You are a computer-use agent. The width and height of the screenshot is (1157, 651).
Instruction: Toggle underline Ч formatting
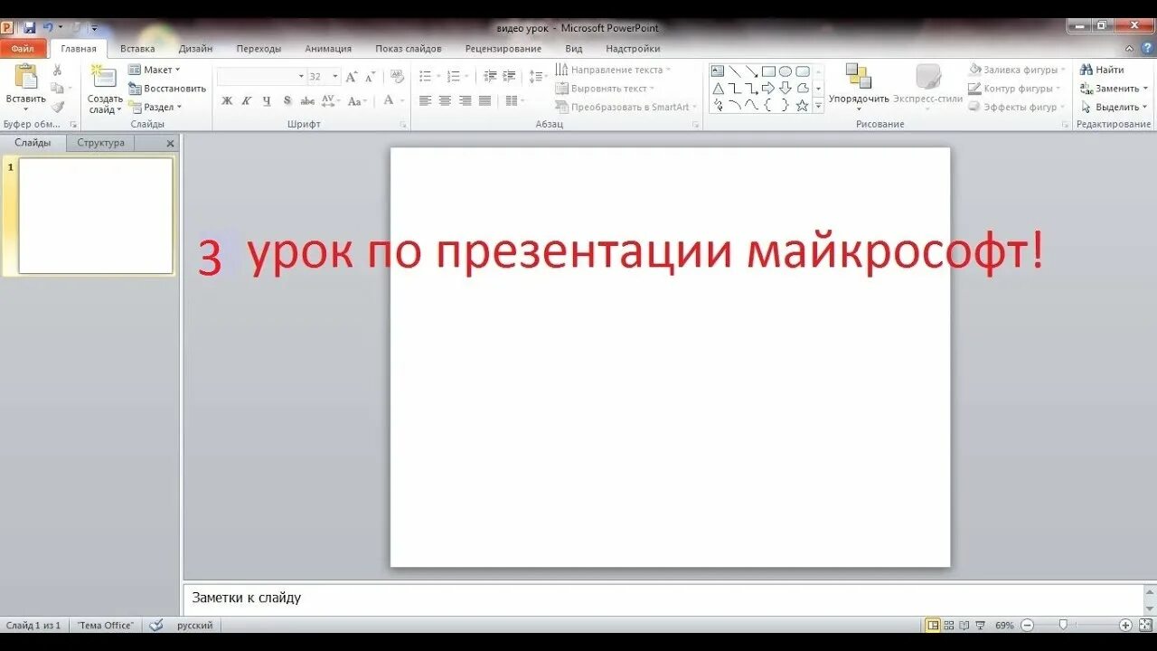point(267,101)
